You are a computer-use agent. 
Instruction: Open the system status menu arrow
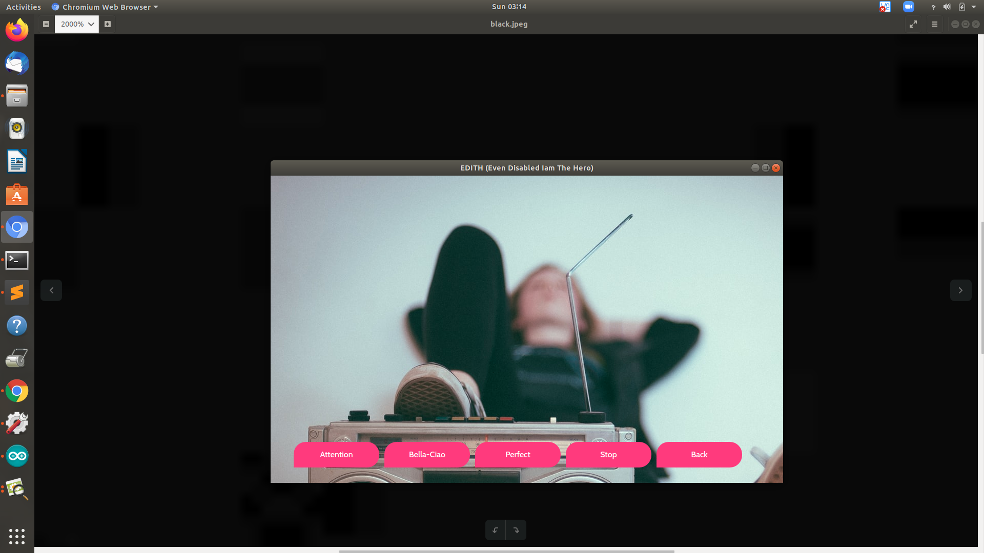point(974,7)
